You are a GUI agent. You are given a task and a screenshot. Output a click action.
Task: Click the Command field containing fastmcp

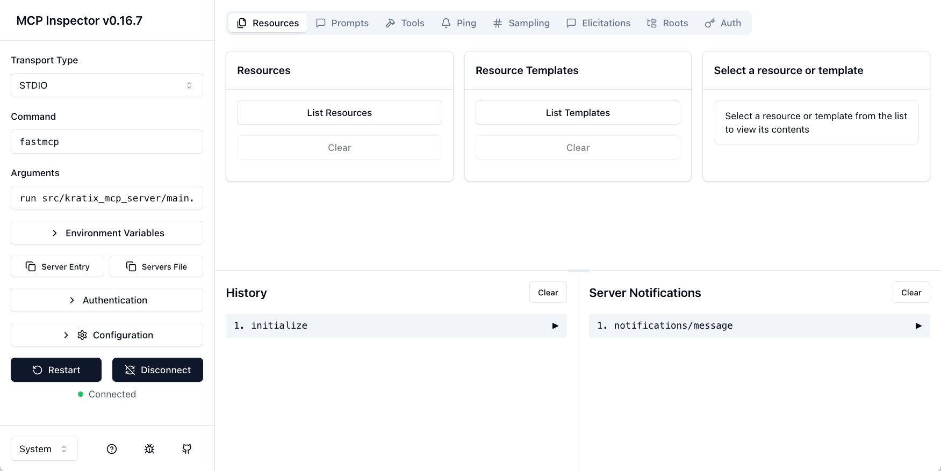pyautogui.click(x=107, y=142)
